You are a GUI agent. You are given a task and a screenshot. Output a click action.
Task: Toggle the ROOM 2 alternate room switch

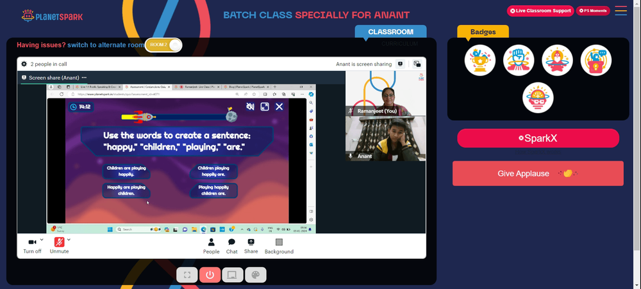pyautogui.click(x=163, y=45)
